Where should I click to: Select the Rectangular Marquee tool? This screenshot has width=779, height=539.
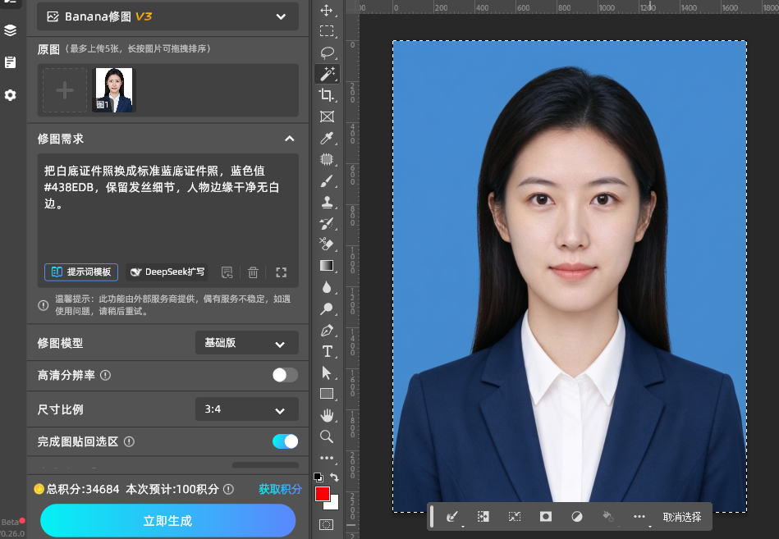(327, 31)
